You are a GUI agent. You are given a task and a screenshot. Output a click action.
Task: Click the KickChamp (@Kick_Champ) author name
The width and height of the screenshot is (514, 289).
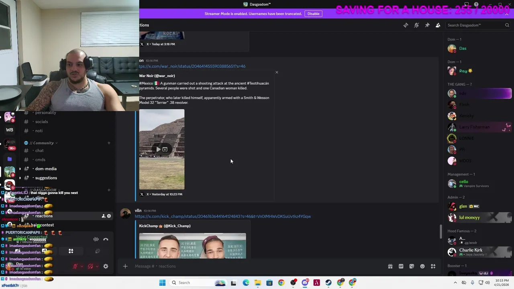(165, 226)
